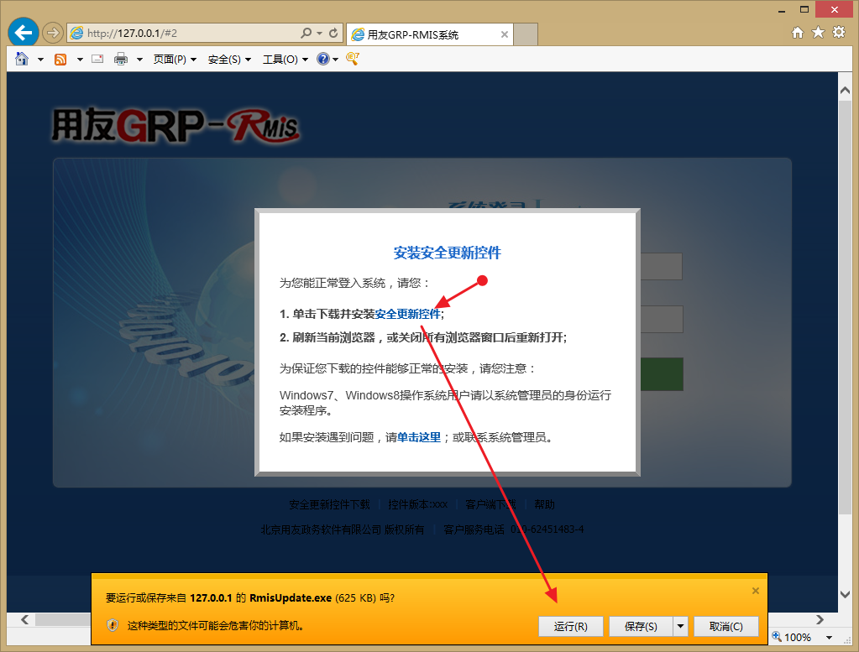
Task: Click the 安全更新控件下载 footer link
Action: tap(329, 504)
